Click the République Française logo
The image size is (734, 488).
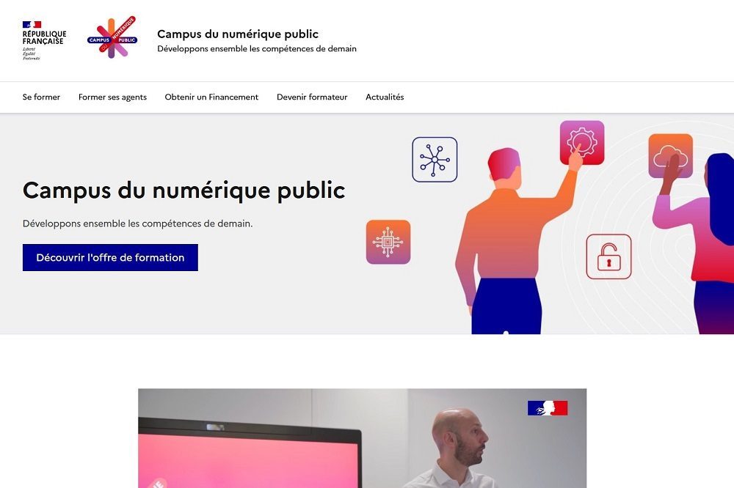(44, 41)
